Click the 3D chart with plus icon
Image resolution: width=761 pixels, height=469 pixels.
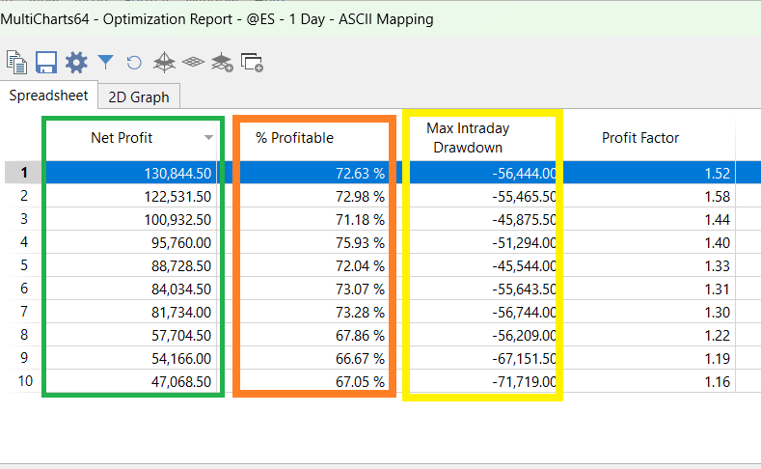[223, 63]
